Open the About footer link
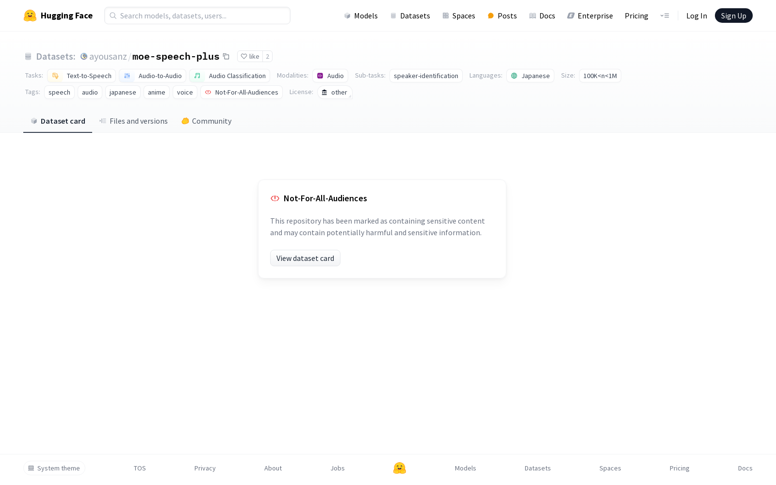 273,468
